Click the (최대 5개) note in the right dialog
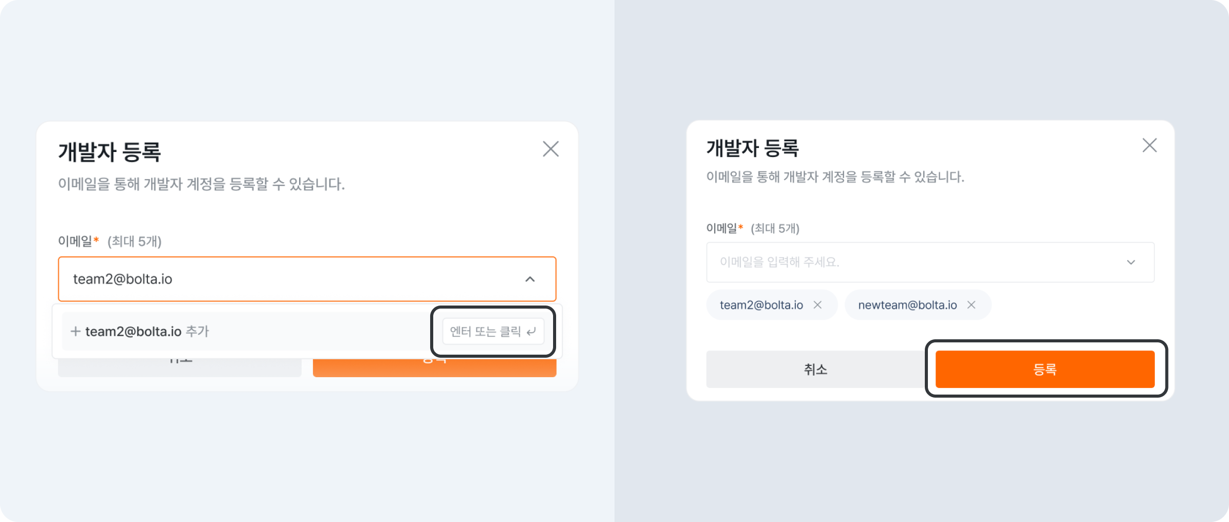Screen dimensions: 1229x522 pos(775,228)
